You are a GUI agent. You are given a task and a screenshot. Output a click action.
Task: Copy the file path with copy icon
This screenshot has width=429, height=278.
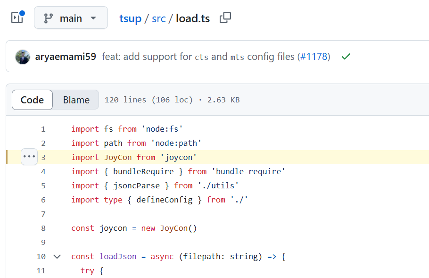(225, 18)
